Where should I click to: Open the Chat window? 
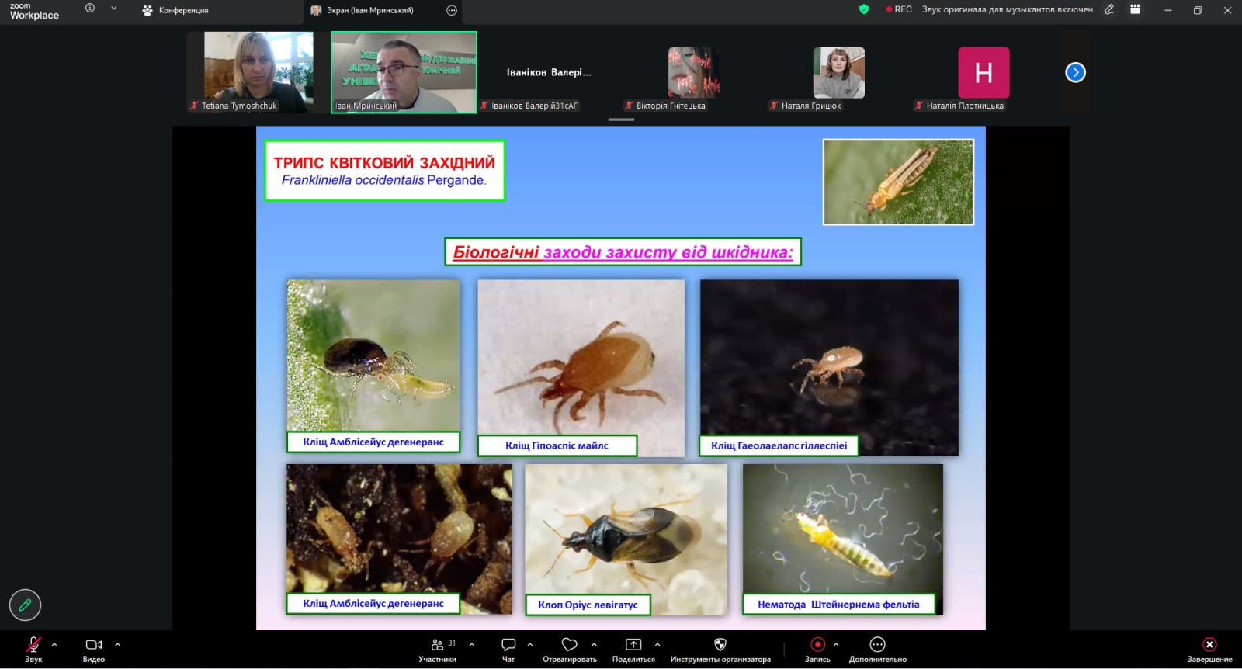coord(508,649)
